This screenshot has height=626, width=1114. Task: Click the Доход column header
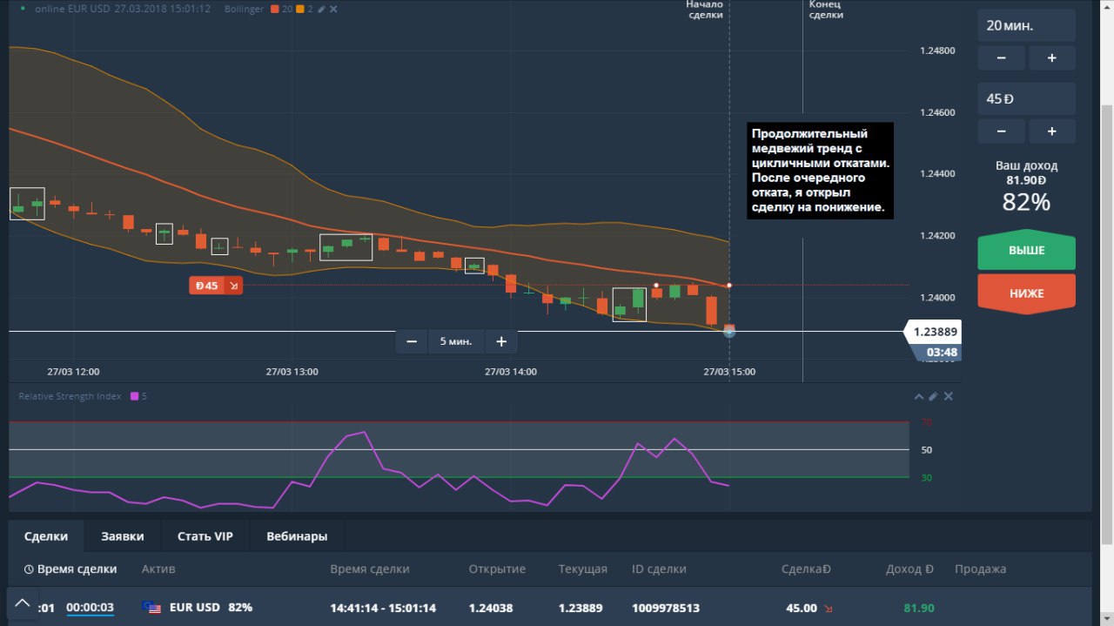tap(909, 569)
